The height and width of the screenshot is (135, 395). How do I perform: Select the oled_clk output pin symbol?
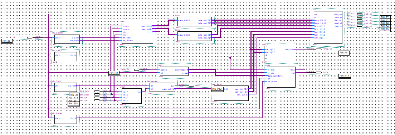pos(360,23)
